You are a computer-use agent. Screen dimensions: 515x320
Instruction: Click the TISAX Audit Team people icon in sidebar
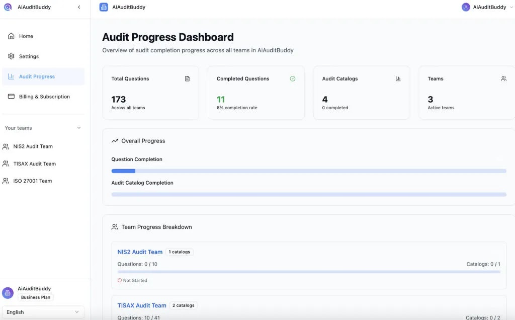click(x=6, y=164)
